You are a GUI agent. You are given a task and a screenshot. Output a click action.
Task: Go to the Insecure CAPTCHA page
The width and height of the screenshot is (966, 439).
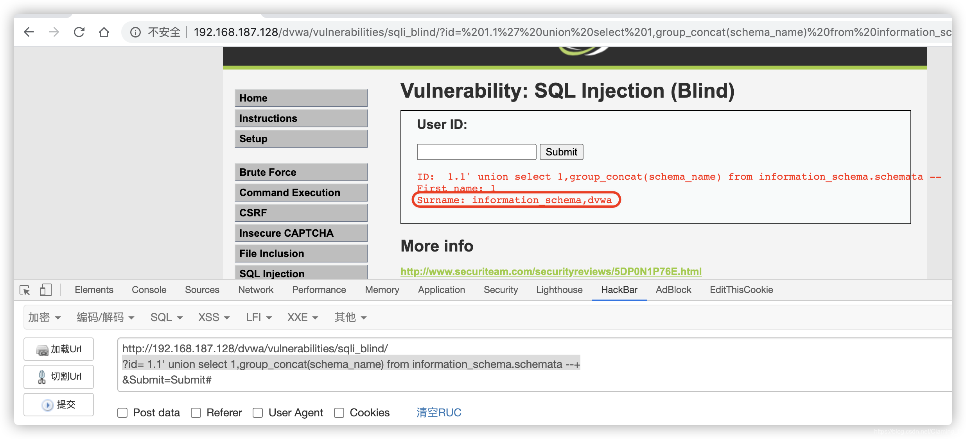pyautogui.click(x=301, y=233)
